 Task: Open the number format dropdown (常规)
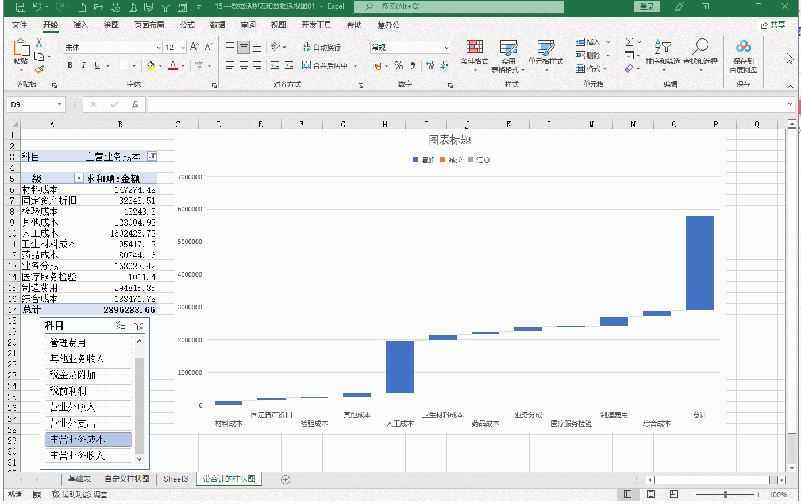(446, 48)
